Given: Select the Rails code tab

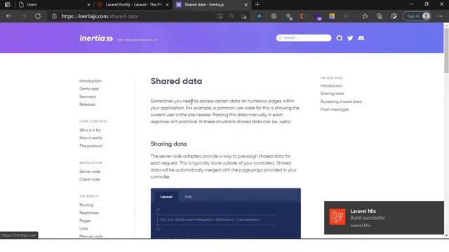Looking at the screenshot, I should [189, 197].
